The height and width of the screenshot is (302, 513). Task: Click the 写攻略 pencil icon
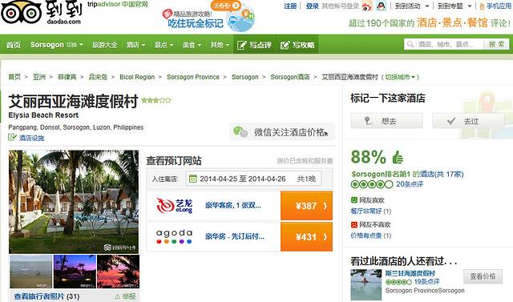(x=285, y=45)
